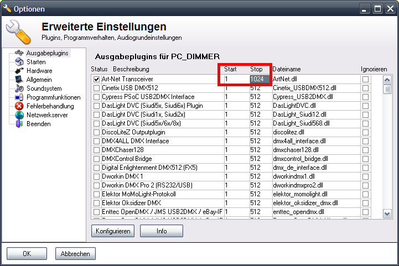Click the Programmfunktionen sidebar icon
Screen dimensions: 399x266
19,97
